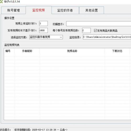Select the 监控抖音作者视频 combo box
131x131 pixels.
click(46, 37)
